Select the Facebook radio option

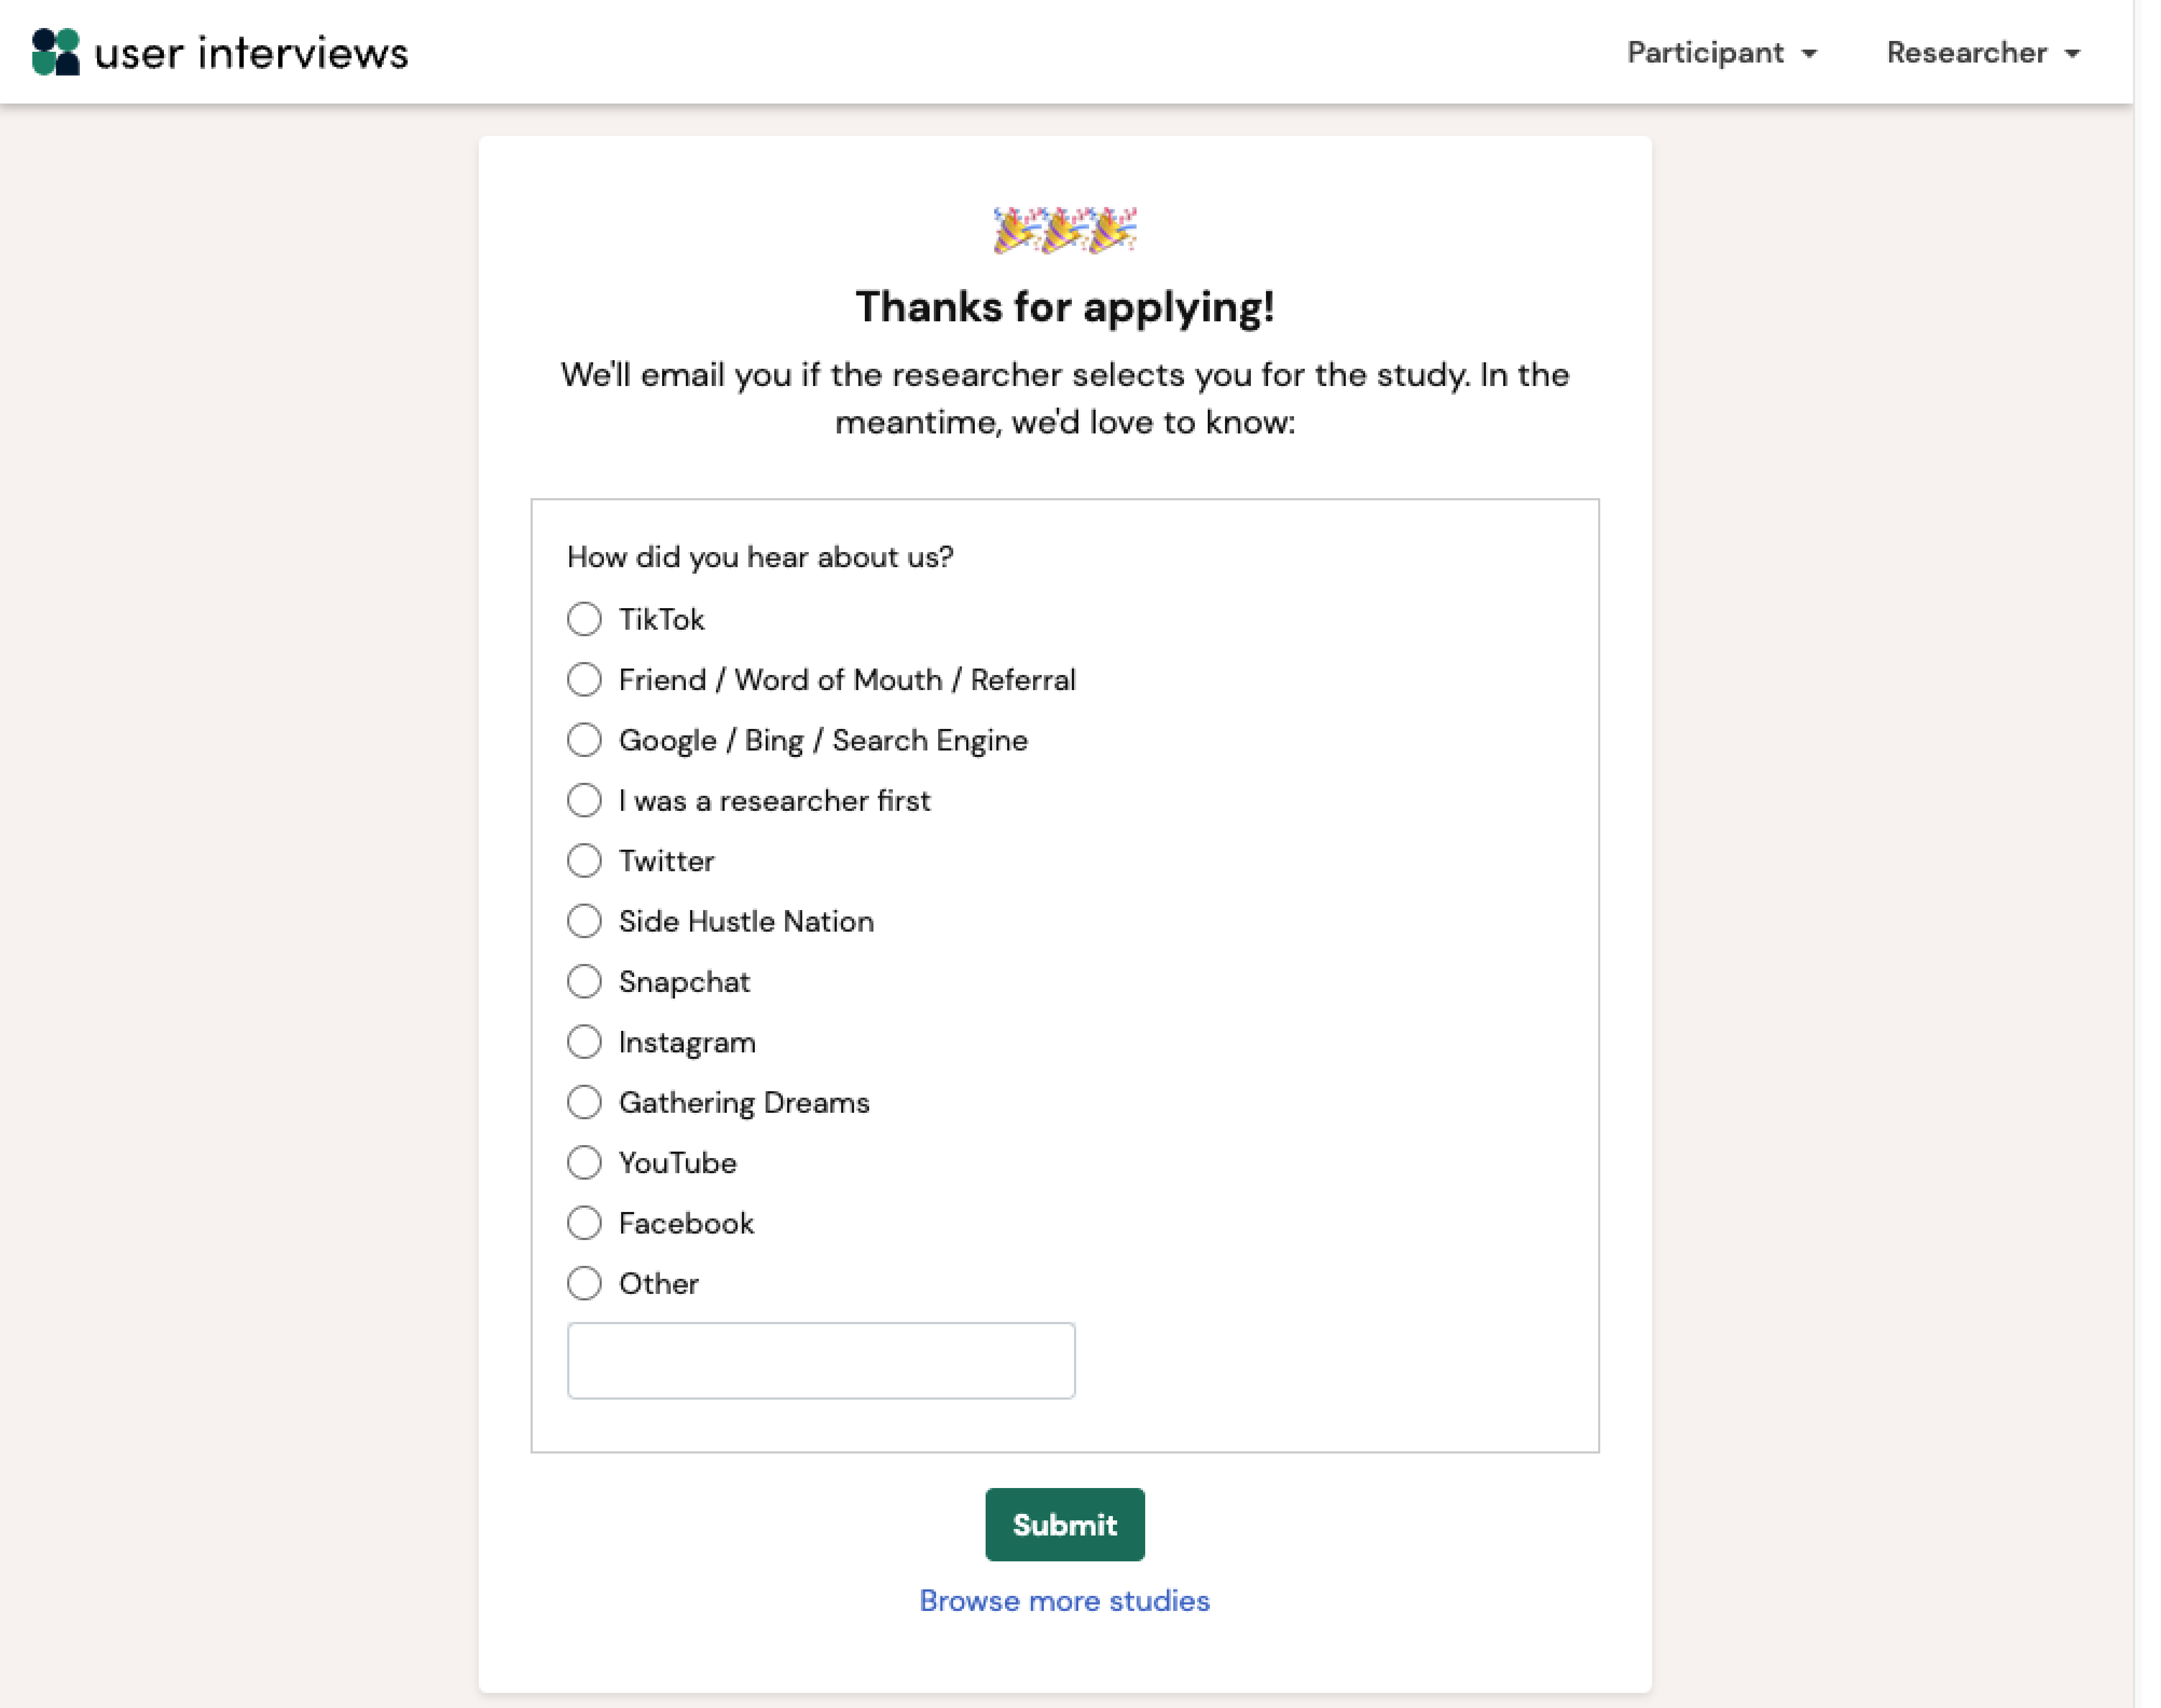pyautogui.click(x=584, y=1223)
